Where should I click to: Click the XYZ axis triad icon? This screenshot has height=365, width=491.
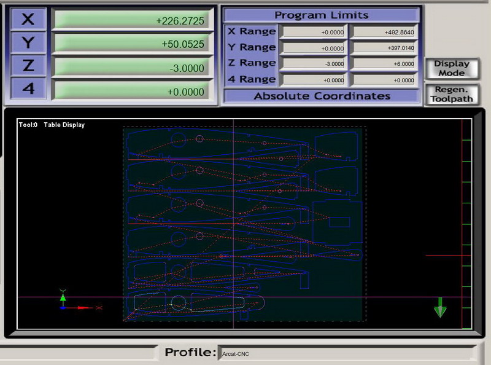click(64, 301)
